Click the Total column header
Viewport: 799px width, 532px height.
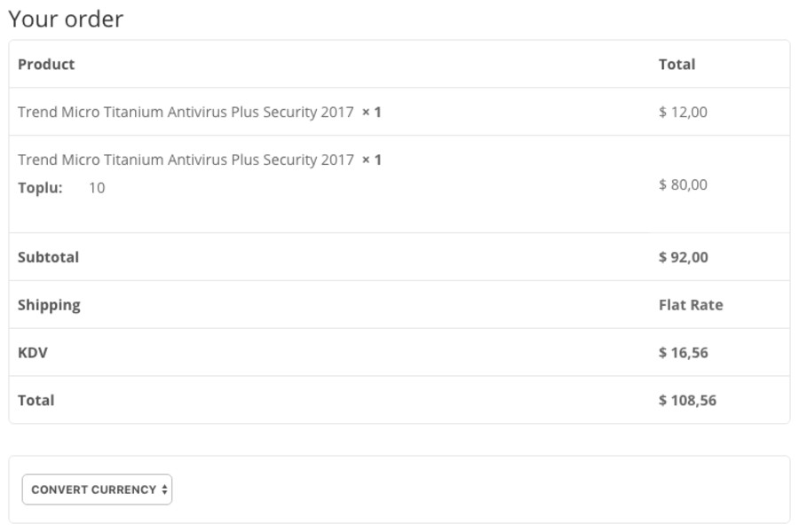pos(676,64)
